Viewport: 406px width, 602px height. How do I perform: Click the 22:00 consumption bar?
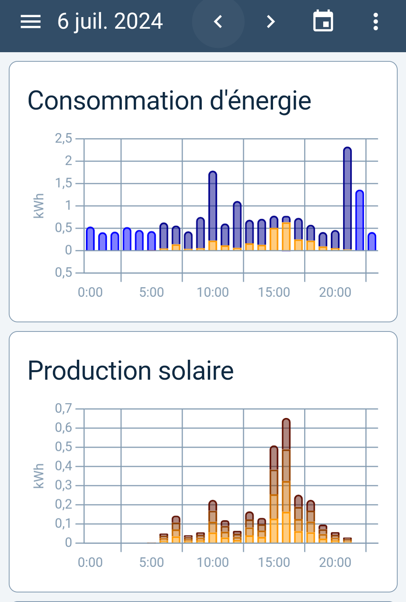(360, 220)
